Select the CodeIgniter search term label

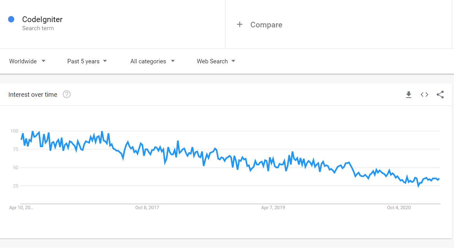(x=42, y=19)
